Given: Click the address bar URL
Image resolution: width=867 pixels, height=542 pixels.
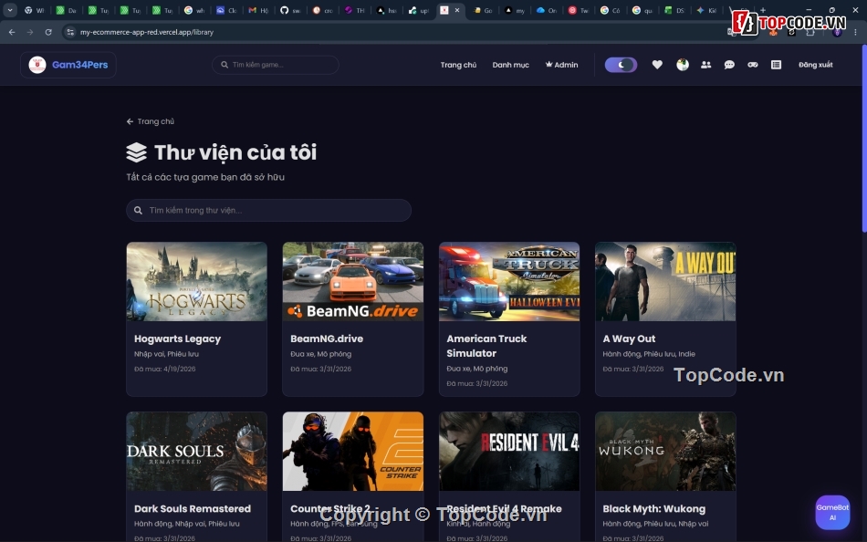Looking at the screenshot, I should click(147, 32).
